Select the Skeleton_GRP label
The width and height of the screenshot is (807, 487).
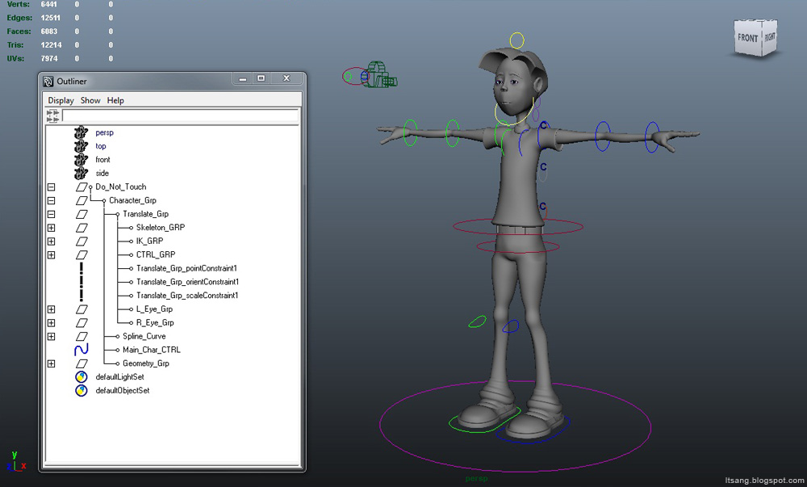point(160,228)
